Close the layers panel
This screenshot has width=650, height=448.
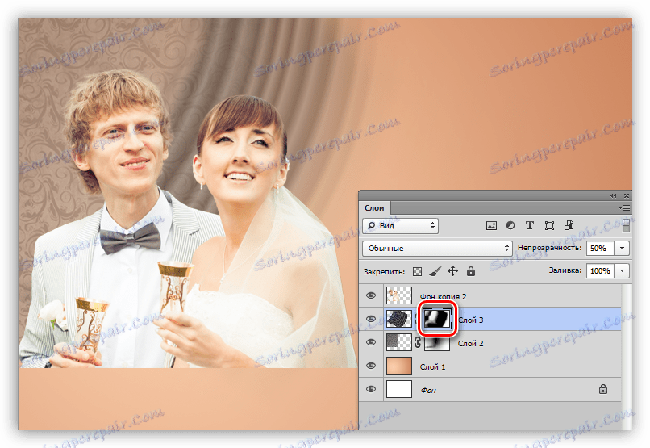pyautogui.click(x=627, y=196)
